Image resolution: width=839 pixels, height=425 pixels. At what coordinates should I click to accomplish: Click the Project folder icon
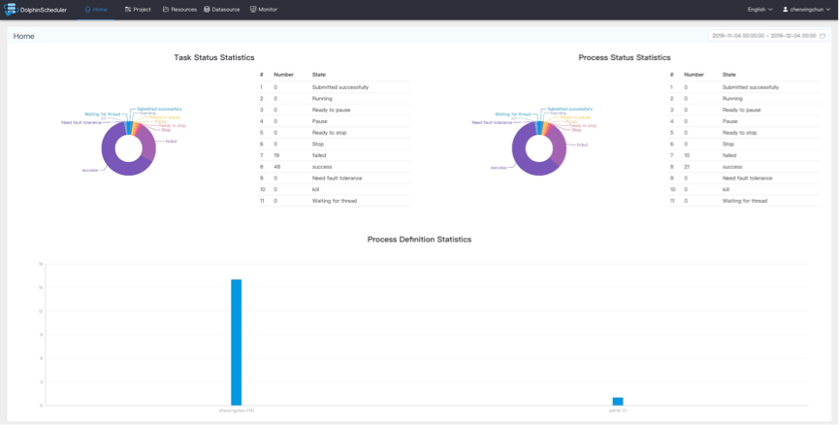(x=128, y=10)
